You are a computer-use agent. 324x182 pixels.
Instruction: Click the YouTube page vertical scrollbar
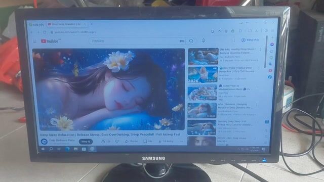click(x=266, y=52)
